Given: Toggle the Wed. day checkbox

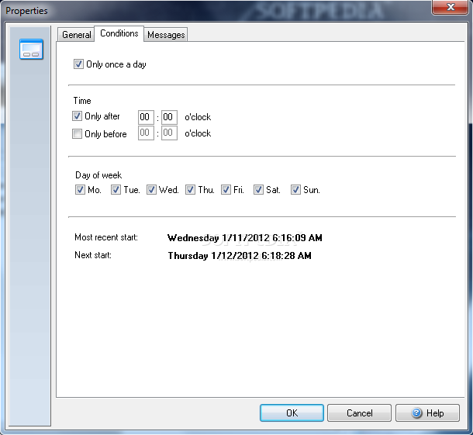Looking at the screenshot, I should 151,190.
